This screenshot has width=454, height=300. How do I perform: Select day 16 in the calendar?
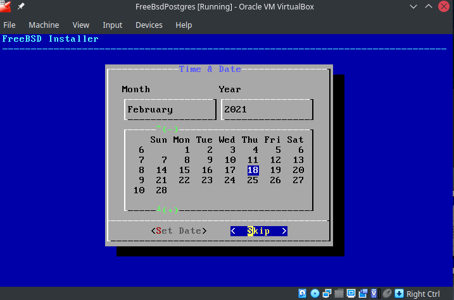pyautogui.click(x=207, y=170)
